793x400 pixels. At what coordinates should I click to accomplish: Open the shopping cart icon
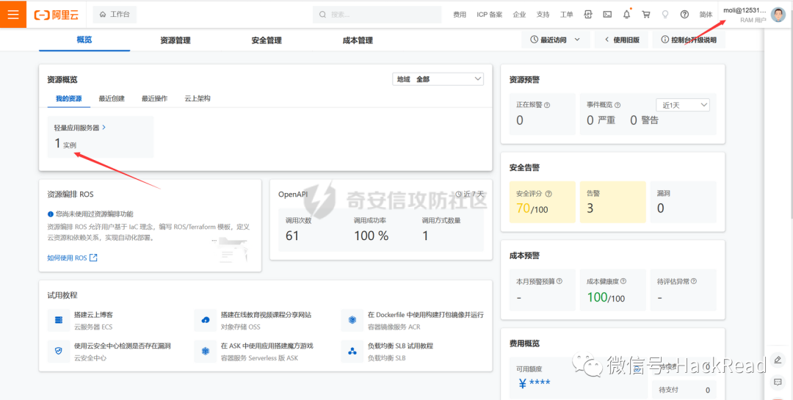click(x=646, y=15)
